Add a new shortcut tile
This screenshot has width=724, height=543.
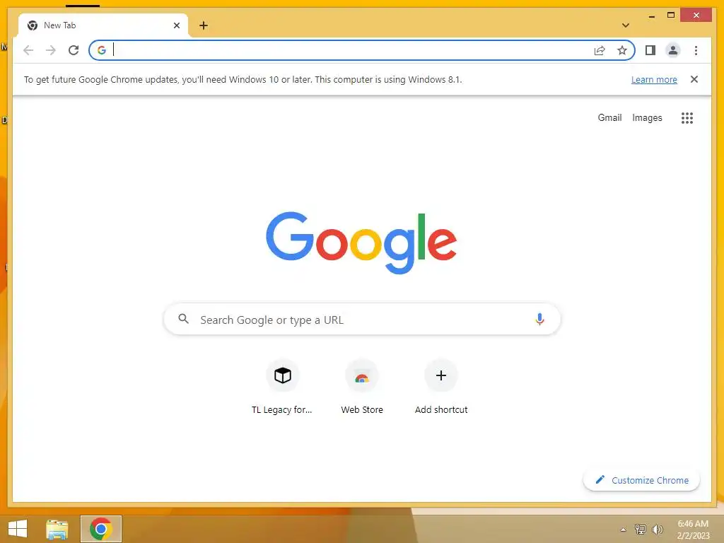tap(441, 387)
